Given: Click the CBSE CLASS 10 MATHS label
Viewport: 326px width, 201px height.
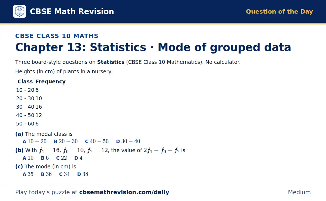Looking at the screenshot, I should coord(57,36).
